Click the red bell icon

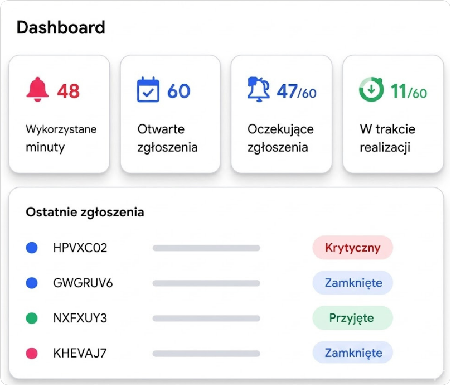(37, 89)
